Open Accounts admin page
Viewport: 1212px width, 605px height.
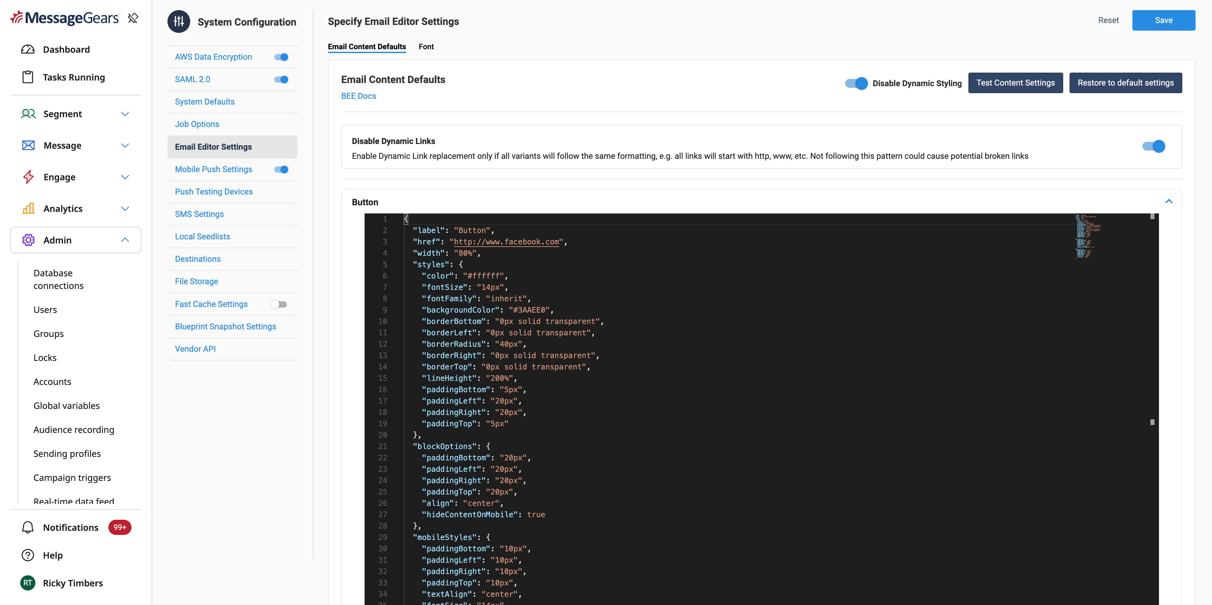coord(52,382)
